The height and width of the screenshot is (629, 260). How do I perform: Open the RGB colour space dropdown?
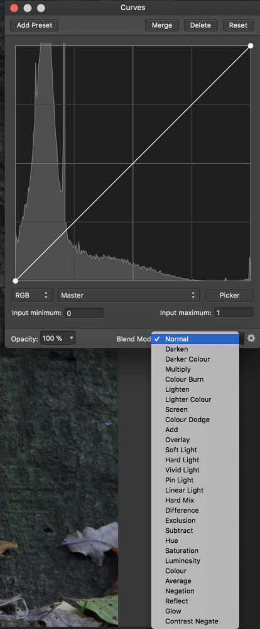pyautogui.click(x=32, y=295)
